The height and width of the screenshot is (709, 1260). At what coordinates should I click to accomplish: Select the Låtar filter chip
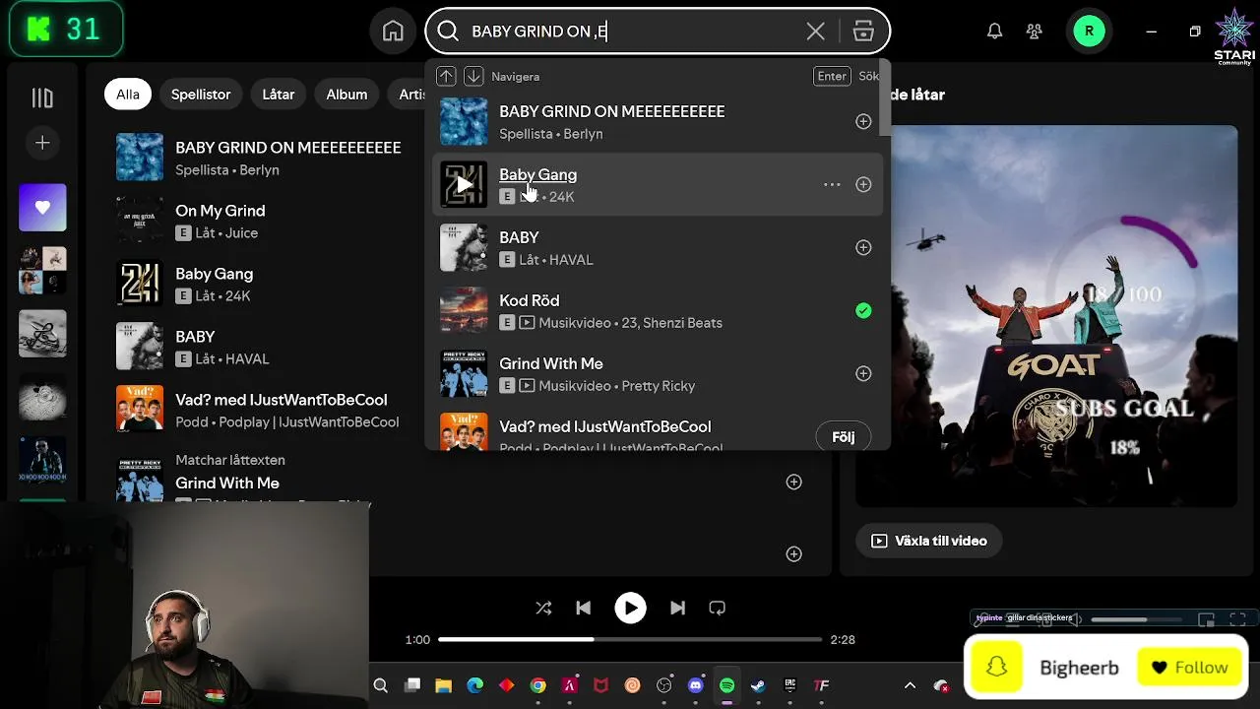click(x=279, y=95)
